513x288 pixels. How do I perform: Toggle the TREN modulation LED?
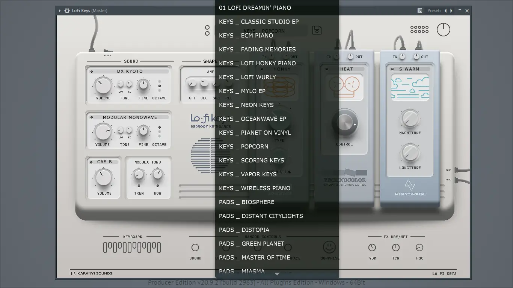tap(139, 186)
